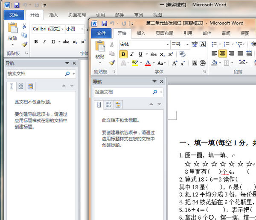Justify text in front window
This screenshot has width=256, height=220.
coord(240,54)
